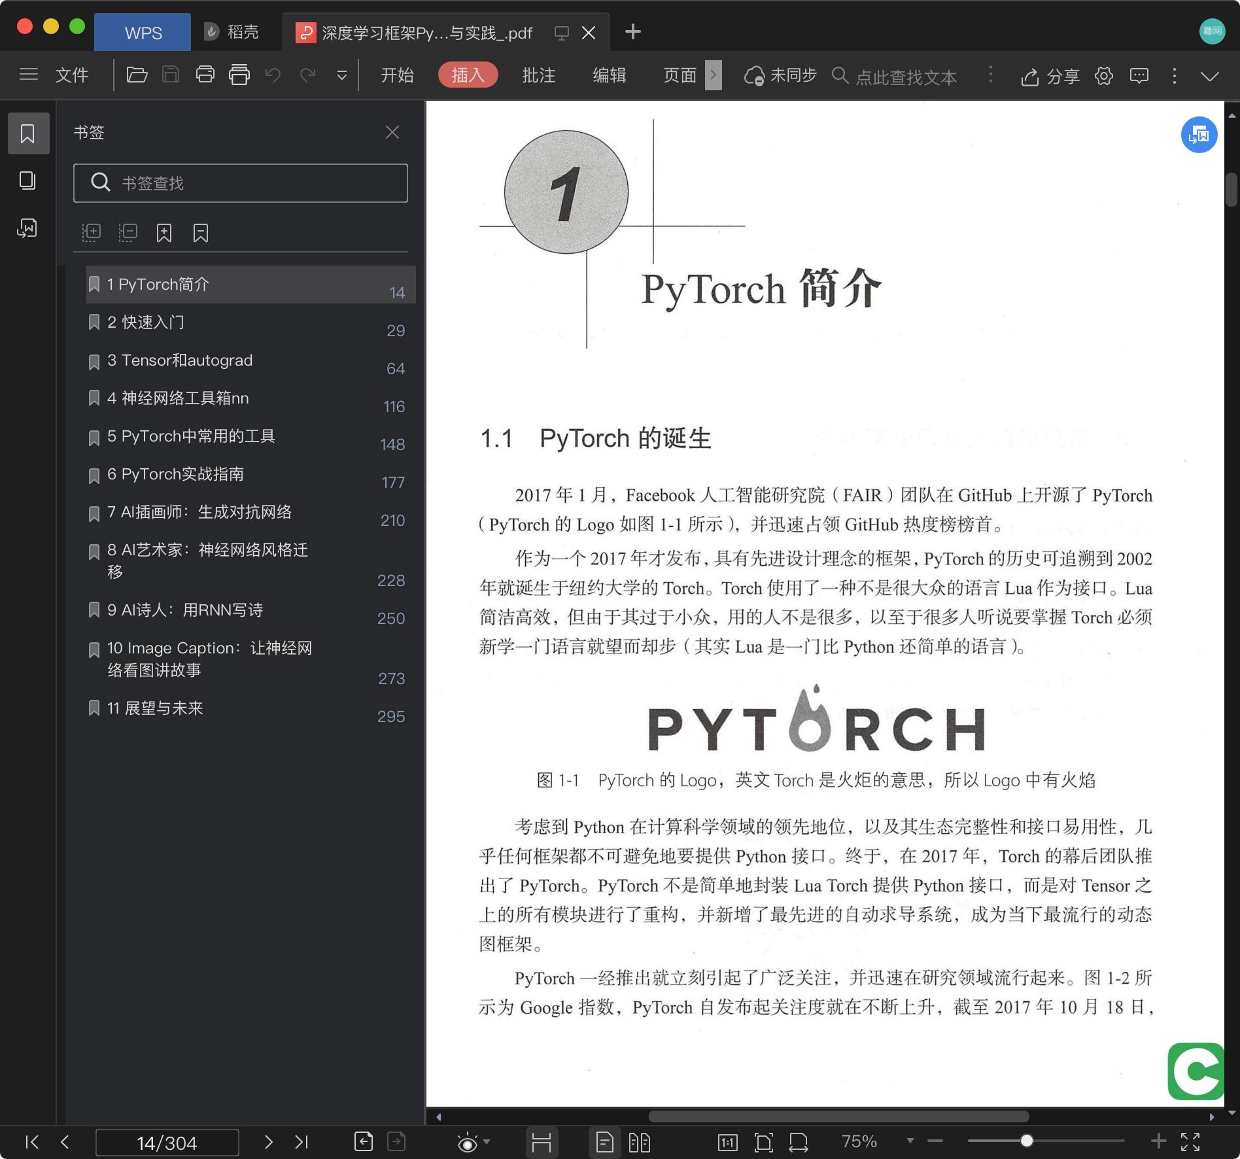1240x1159 pixels.
Task: Click the previous view back icon
Action: pos(364,1142)
